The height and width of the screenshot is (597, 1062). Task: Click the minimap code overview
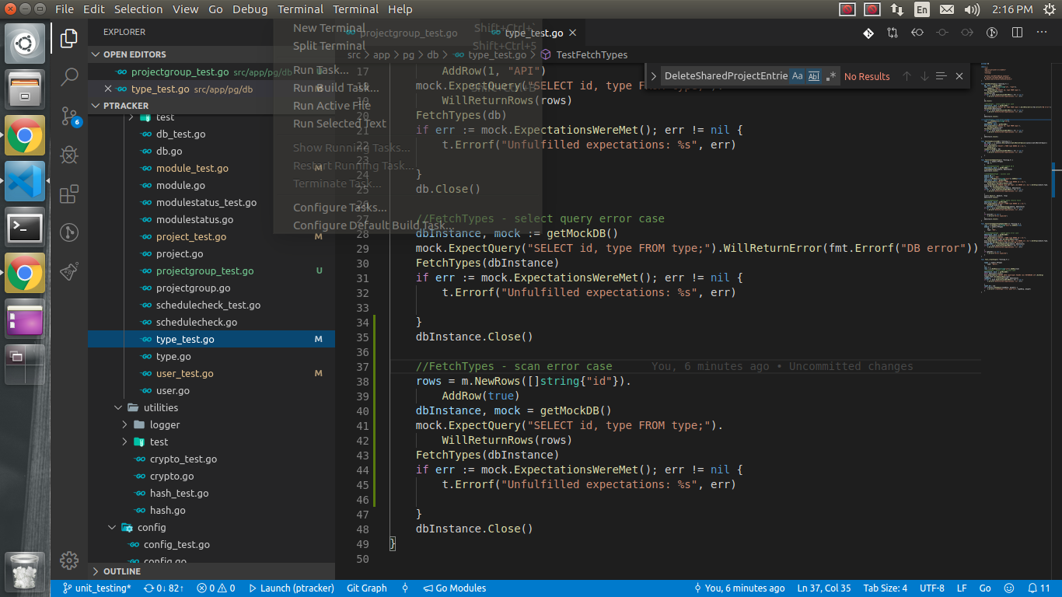(1017, 179)
